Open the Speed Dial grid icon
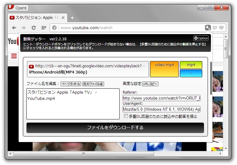Screen dimensions: 237x165 [44, 28]
